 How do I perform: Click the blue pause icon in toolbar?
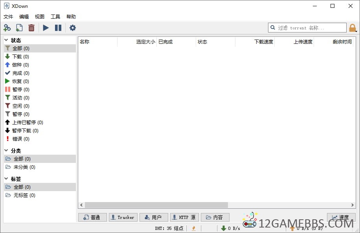[58, 28]
